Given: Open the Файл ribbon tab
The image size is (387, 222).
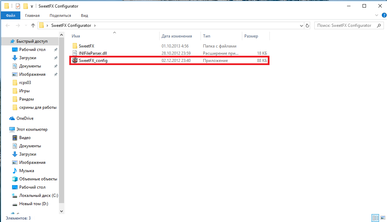Looking at the screenshot, I should tap(10, 15).
